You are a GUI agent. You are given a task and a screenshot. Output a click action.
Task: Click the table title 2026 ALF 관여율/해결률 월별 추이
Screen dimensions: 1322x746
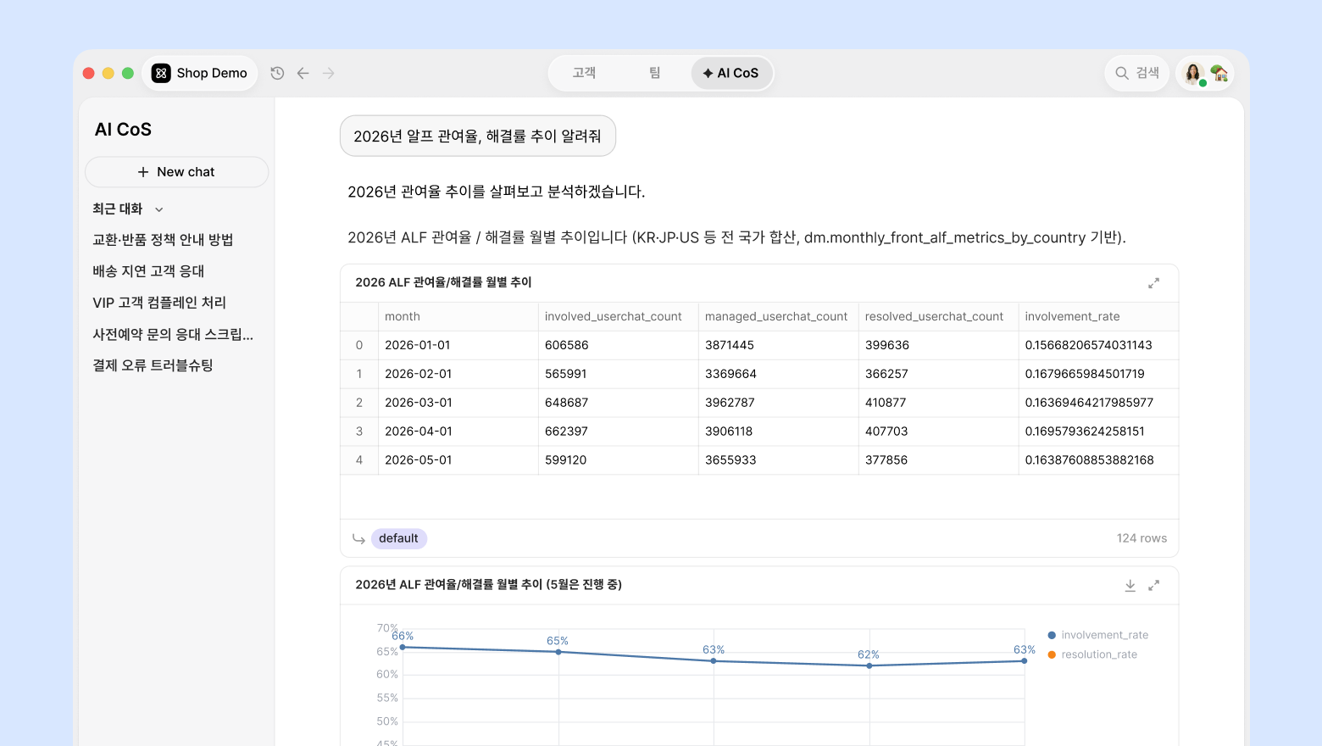(443, 282)
